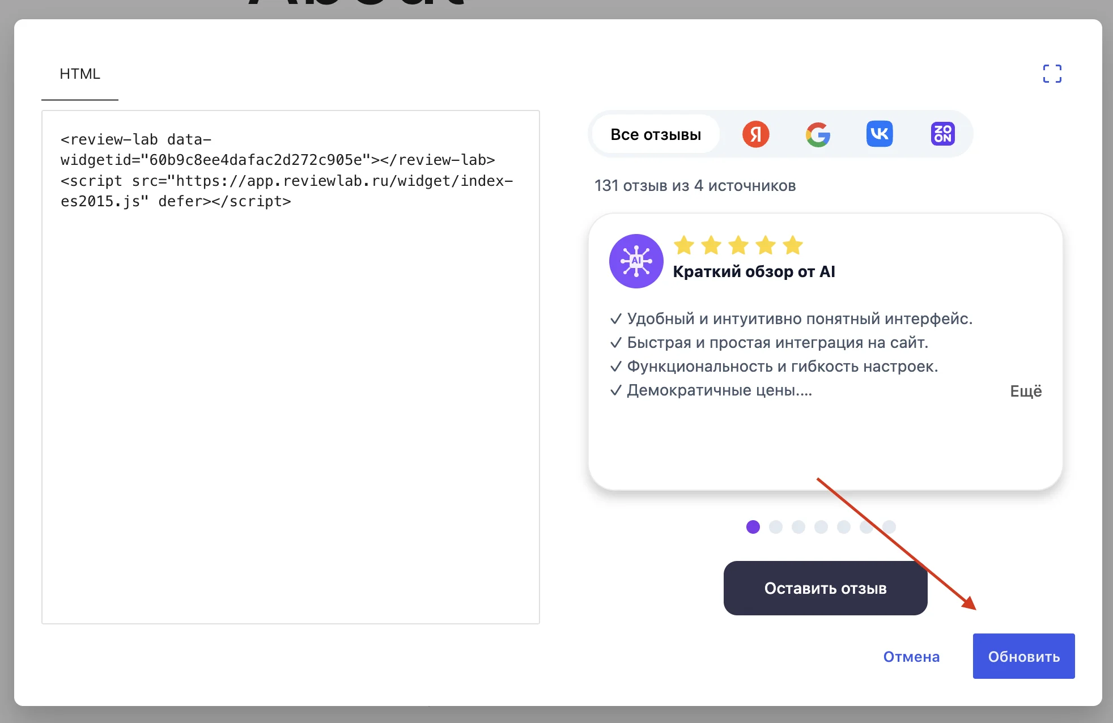Expand the review with 'Ещё' link

click(x=1026, y=391)
